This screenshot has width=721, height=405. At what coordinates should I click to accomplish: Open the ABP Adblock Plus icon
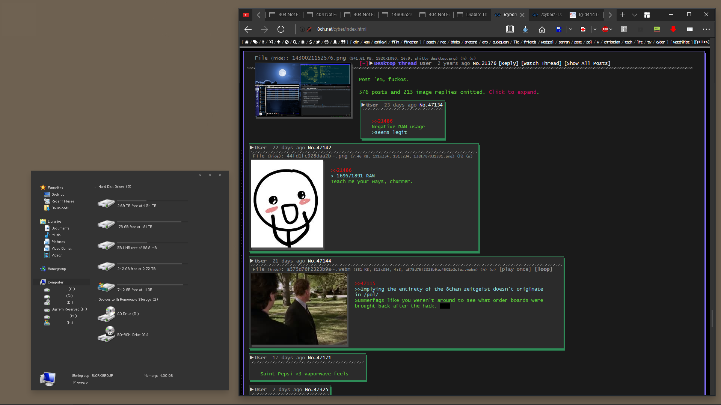605,29
